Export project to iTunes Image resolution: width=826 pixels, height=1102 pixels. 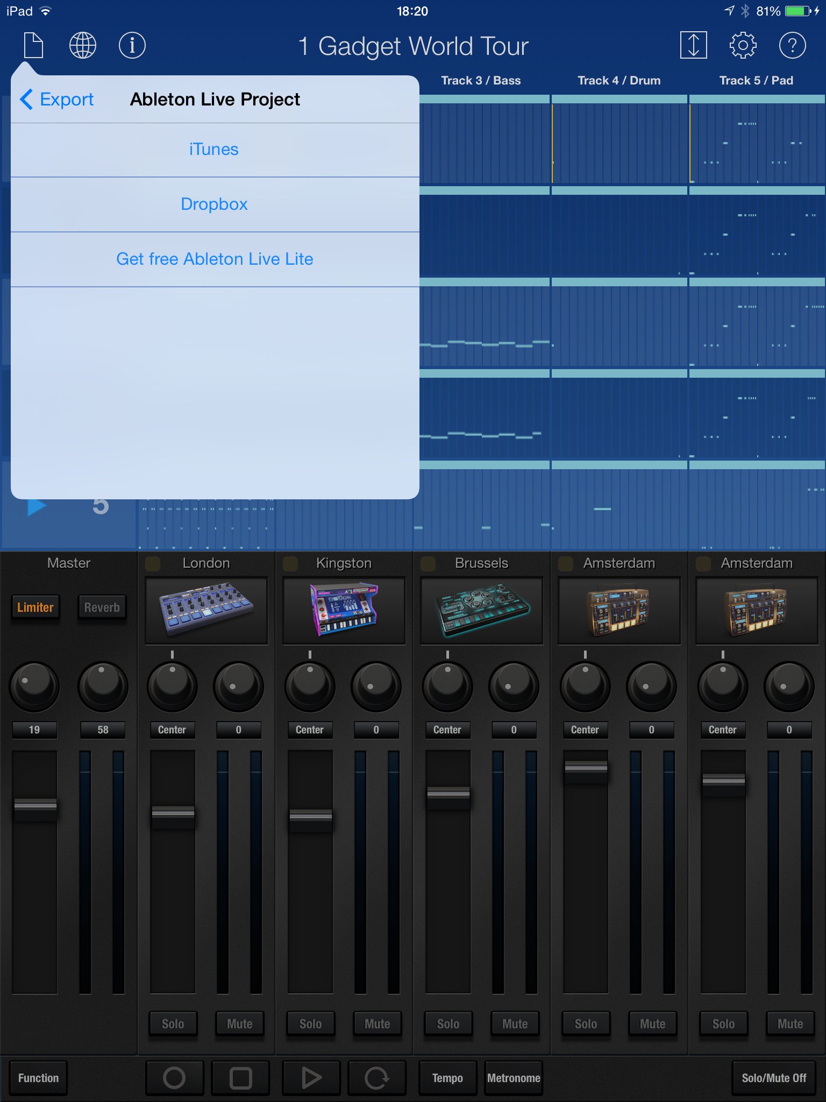click(x=215, y=150)
